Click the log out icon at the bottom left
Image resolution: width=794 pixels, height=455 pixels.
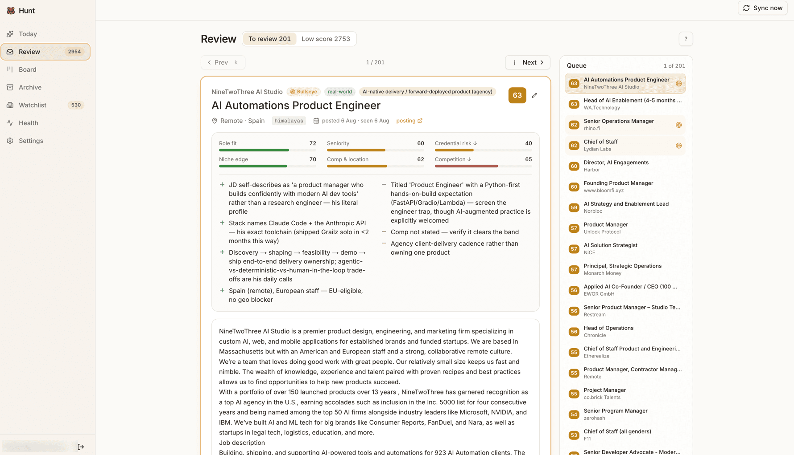pos(81,447)
